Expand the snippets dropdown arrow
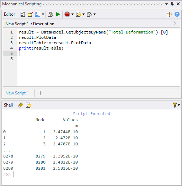 [x=84, y=14]
